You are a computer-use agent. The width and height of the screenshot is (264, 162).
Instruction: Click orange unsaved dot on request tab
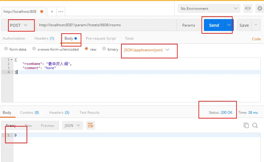click(42, 11)
